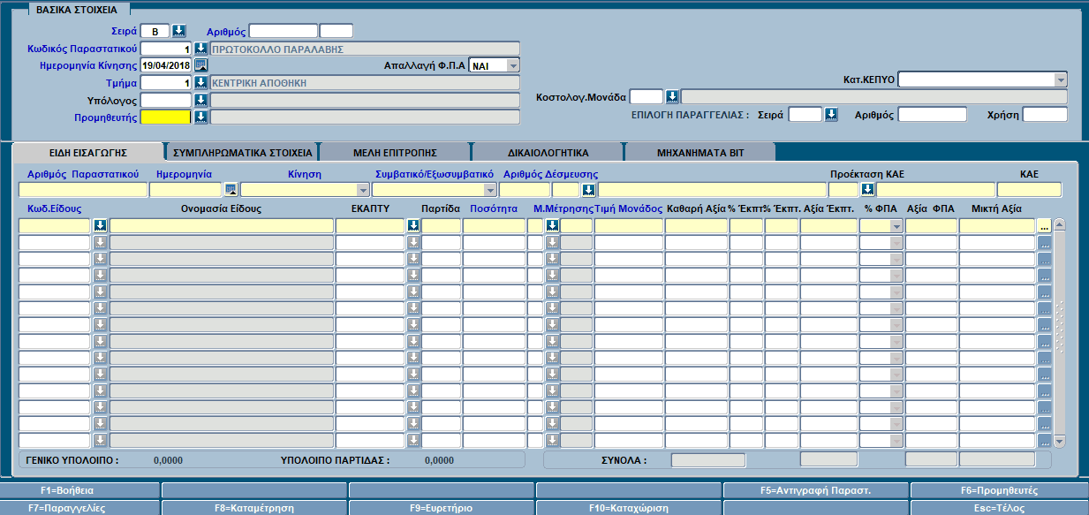Image resolution: width=1089 pixels, height=515 pixels.
Task: Click the F1=Βοήθεια button
Action: point(80,489)
